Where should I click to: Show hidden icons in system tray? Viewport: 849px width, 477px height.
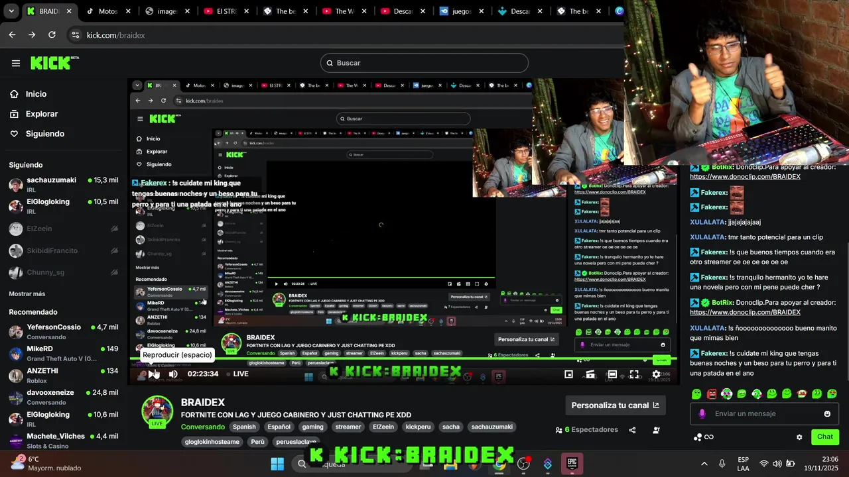pyautogui.click(x=704, y=464)
